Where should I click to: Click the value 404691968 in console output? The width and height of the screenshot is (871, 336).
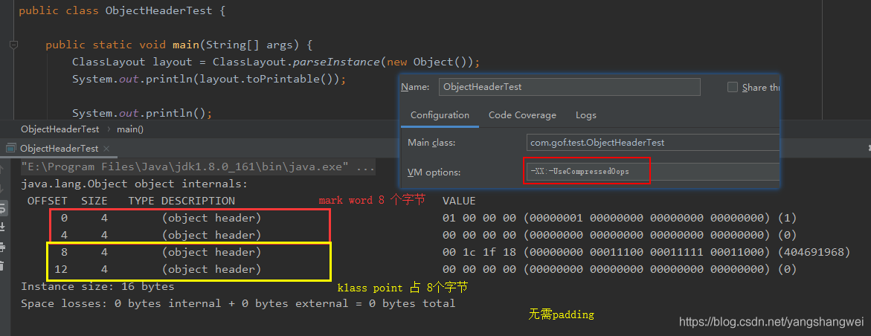[x=814, y=252]
